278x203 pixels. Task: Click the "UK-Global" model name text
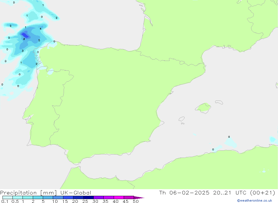pos(76,192)
